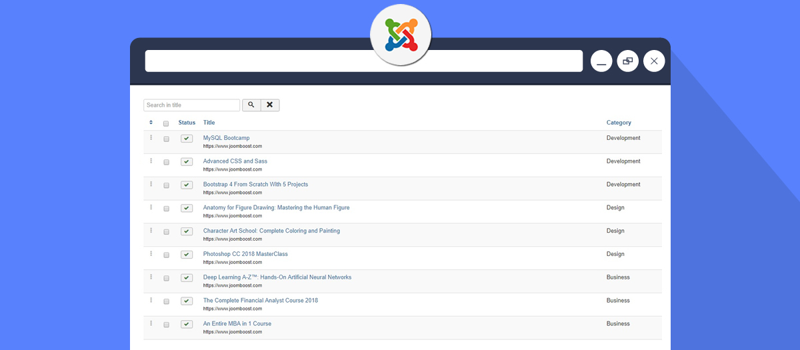Check the select-all checkbox in header
The width and height of the screenshot is (800, 350).
point(166,123)
